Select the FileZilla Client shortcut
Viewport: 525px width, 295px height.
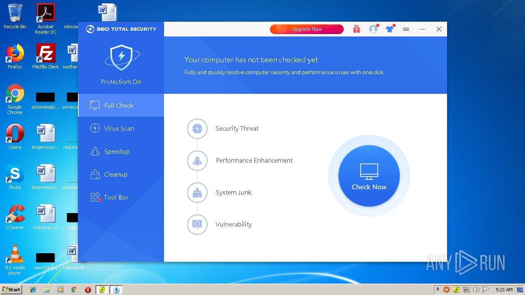click(x=46, y=56)
